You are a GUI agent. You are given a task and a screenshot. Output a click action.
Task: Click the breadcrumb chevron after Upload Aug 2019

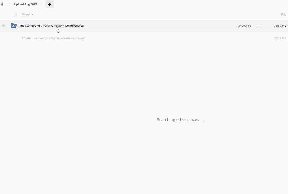click(42, 4)
